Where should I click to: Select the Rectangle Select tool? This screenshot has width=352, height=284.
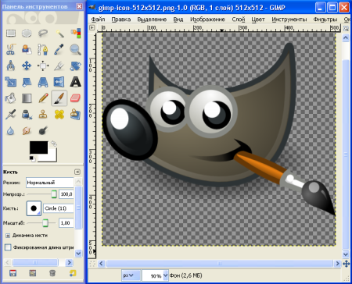11,33
